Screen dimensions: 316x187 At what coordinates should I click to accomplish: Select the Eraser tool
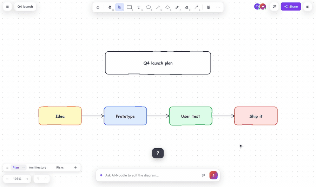[x=187, y=7]
